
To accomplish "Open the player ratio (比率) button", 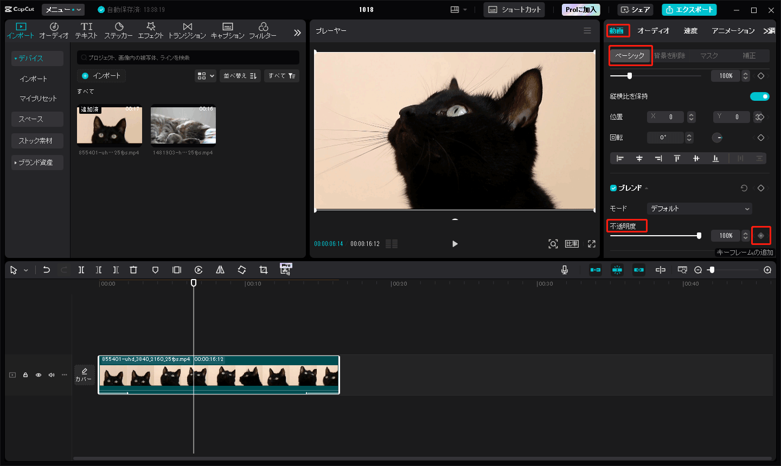I will tap(572, 244).
